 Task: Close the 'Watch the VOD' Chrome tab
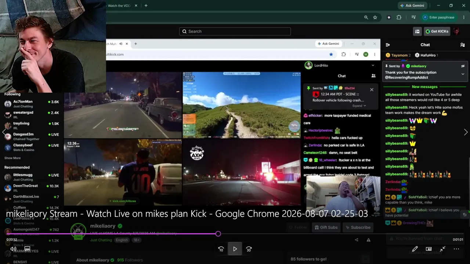pos(136,5)
